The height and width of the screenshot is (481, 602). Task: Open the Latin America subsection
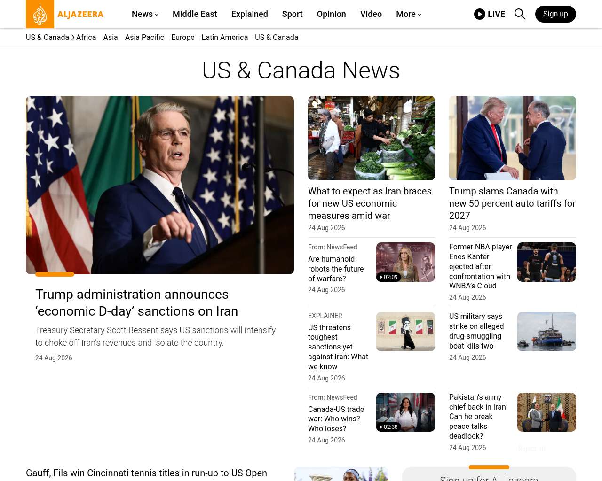pos(225,38)
